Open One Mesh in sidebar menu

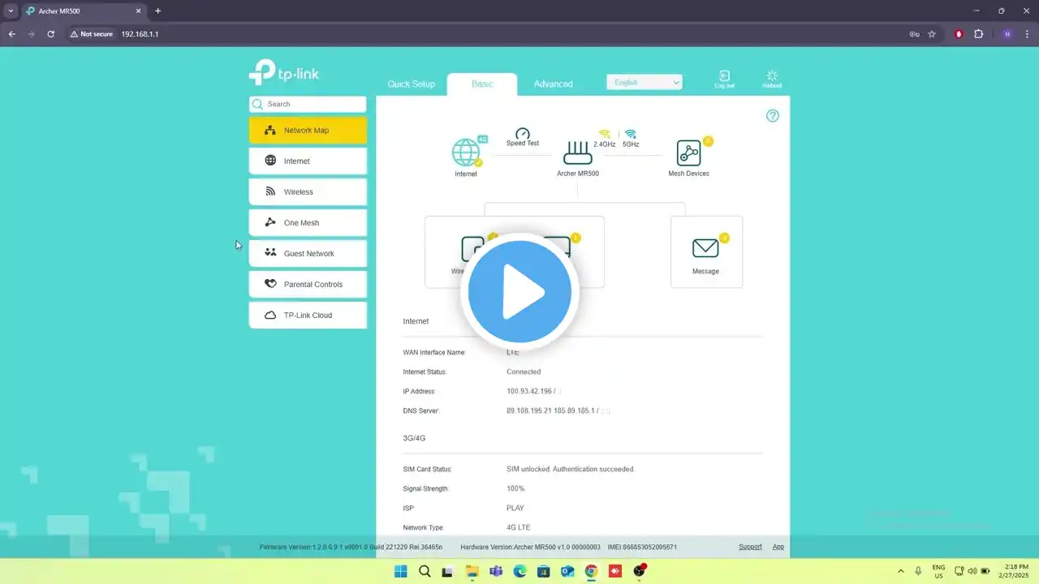point(308,223)
